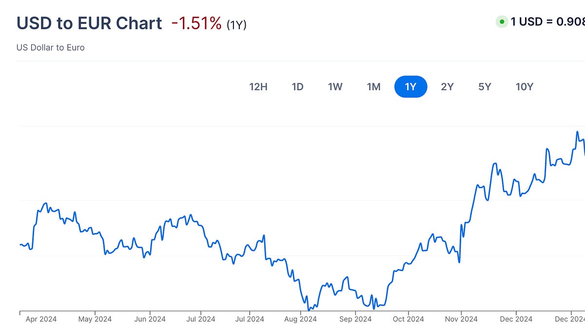Select the Nov 2024 axis label
This screenshot has width=585, height=329.
(x=462, y=319)
